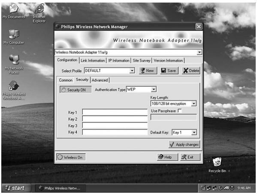Open Help in Wireless Network Manager
Viewport: 257px width, 194px height.
[x=167, y=157]
